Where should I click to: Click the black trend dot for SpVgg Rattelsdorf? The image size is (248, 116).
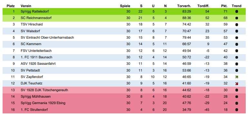tap(237, 12)
